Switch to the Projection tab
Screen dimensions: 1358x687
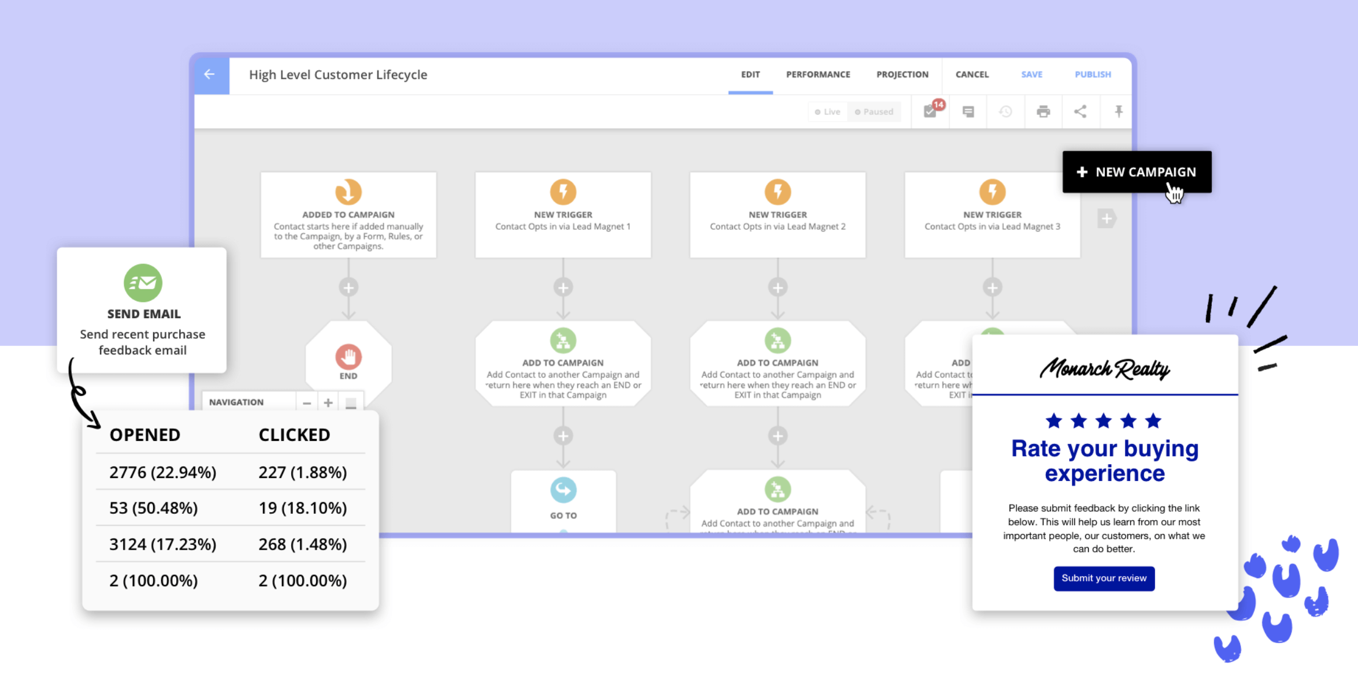[902, 74]
